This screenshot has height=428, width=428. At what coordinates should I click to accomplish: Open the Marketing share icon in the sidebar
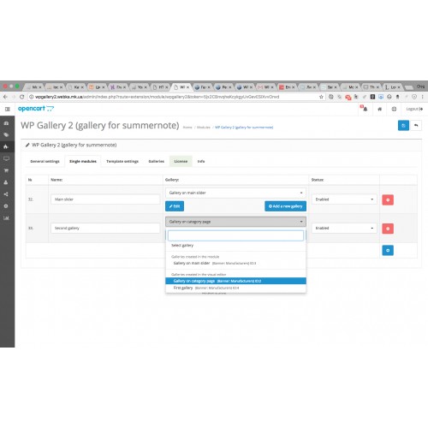6,194
